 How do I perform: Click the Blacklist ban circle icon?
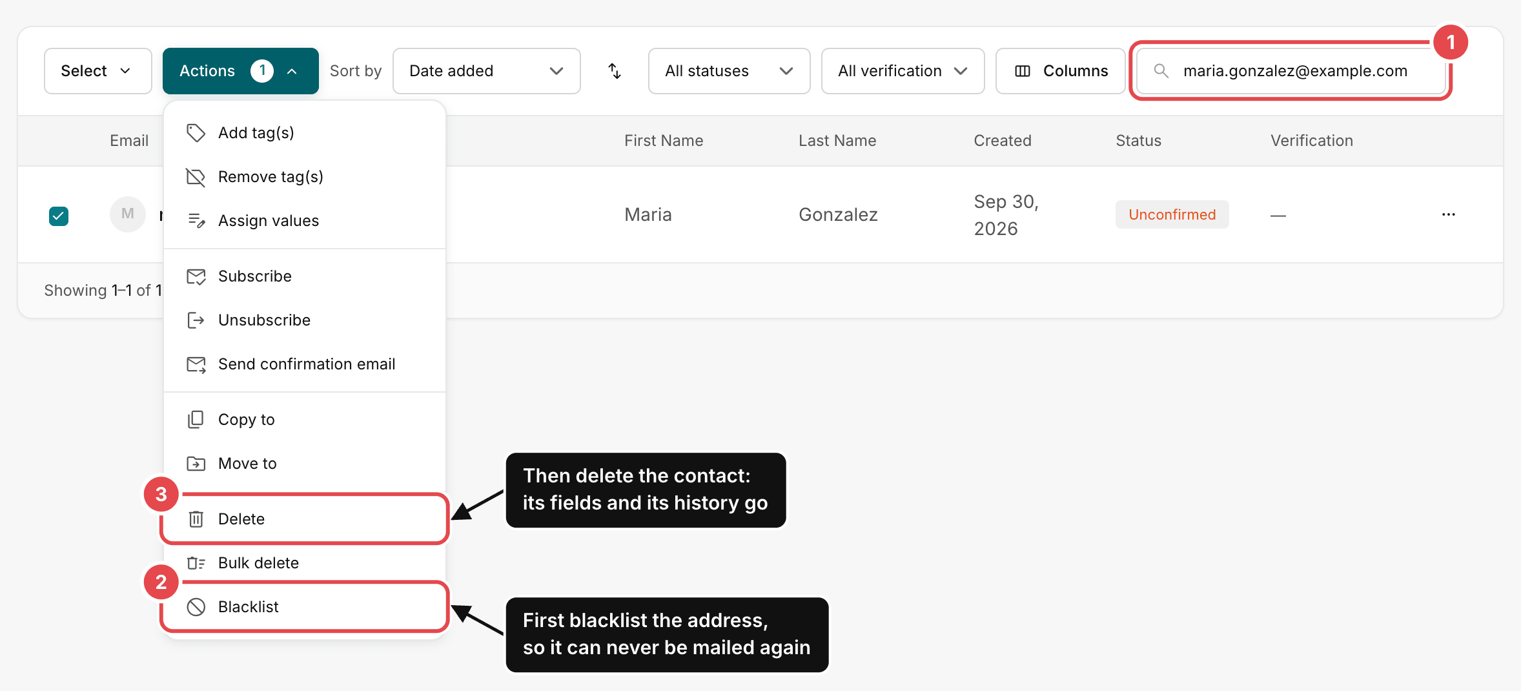(x=196, y=607)
